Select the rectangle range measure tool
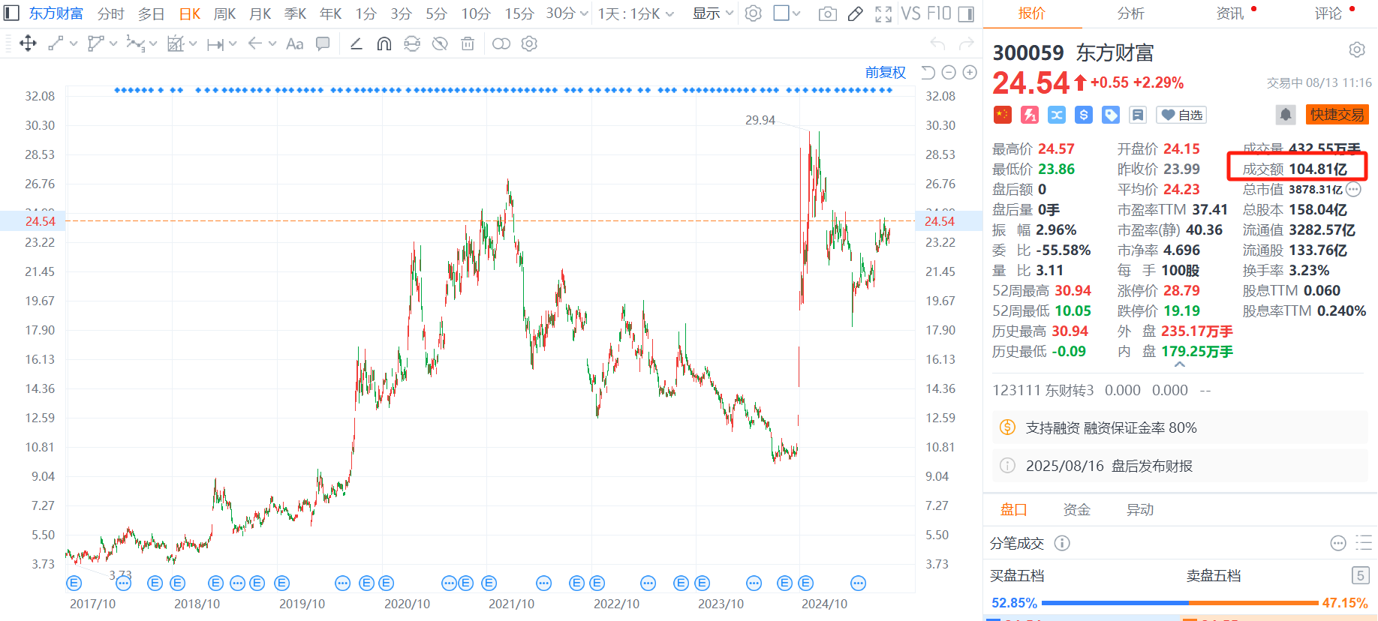The height and width of the screenshot is (621, 1378). click(x=175, y=43)
